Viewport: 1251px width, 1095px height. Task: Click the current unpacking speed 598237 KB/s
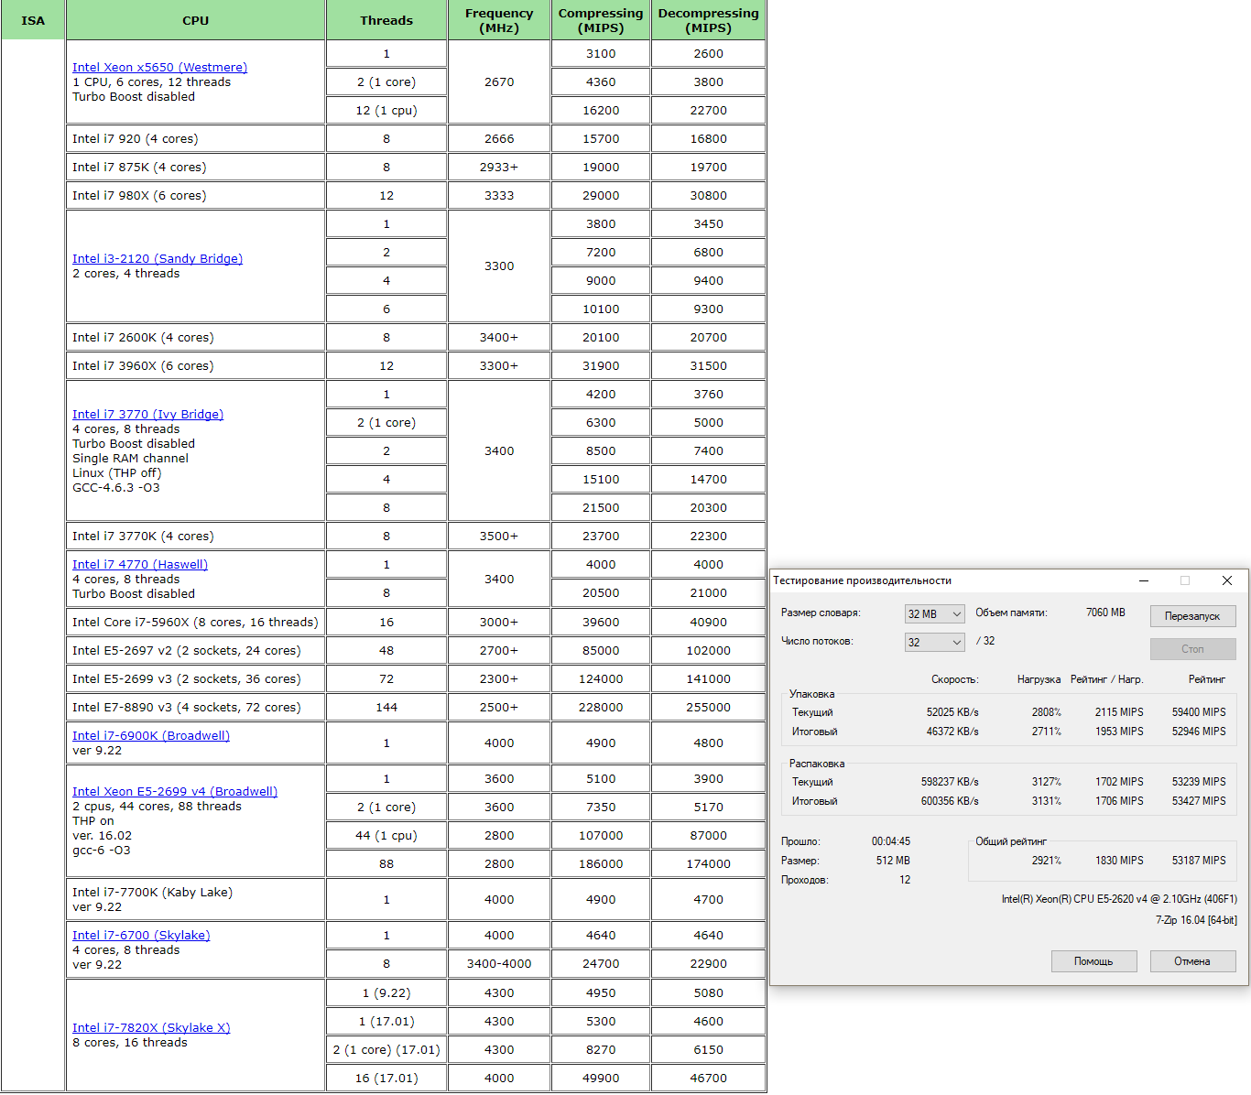pyautogui.click(x=950, y=782)
